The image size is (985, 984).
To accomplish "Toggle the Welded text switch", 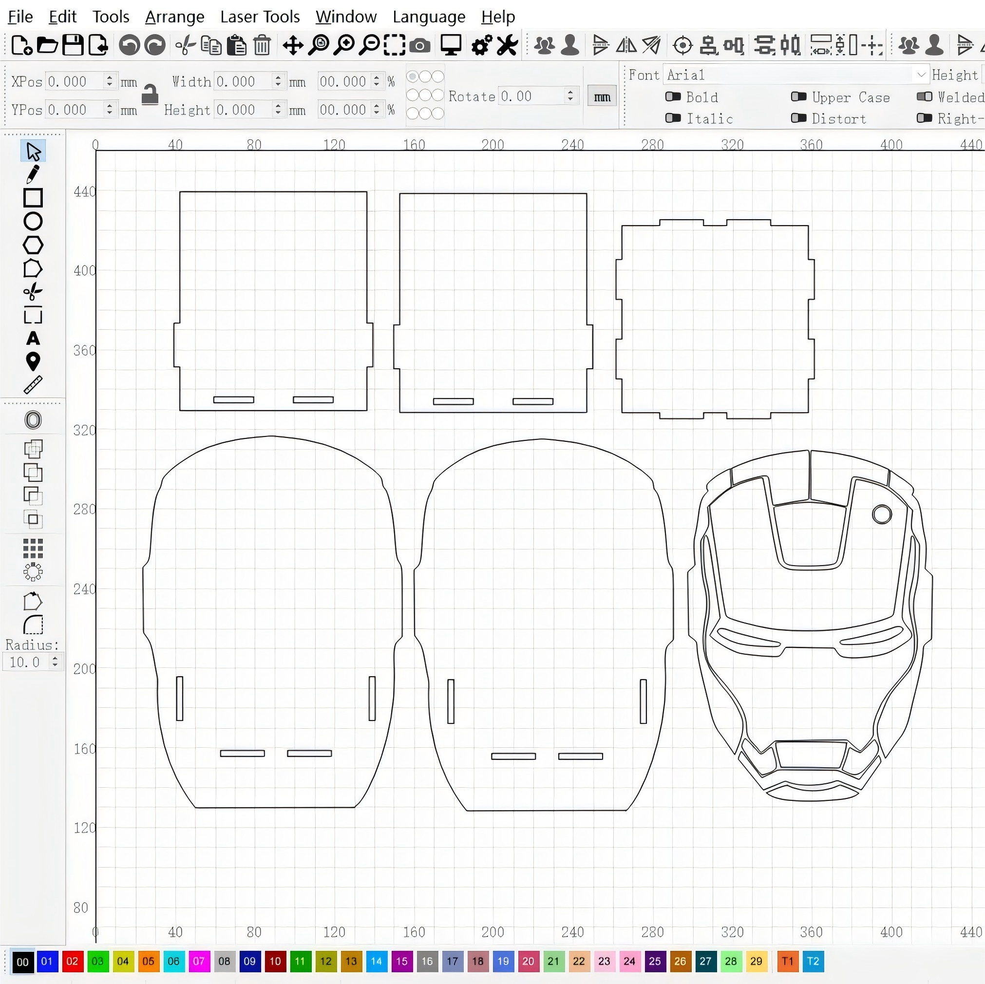I will pyautogui.click(x=924, y=97).
